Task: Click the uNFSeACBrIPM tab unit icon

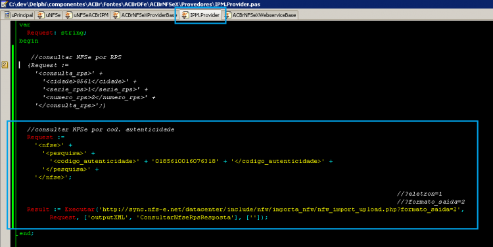Action: coord(68,15)
